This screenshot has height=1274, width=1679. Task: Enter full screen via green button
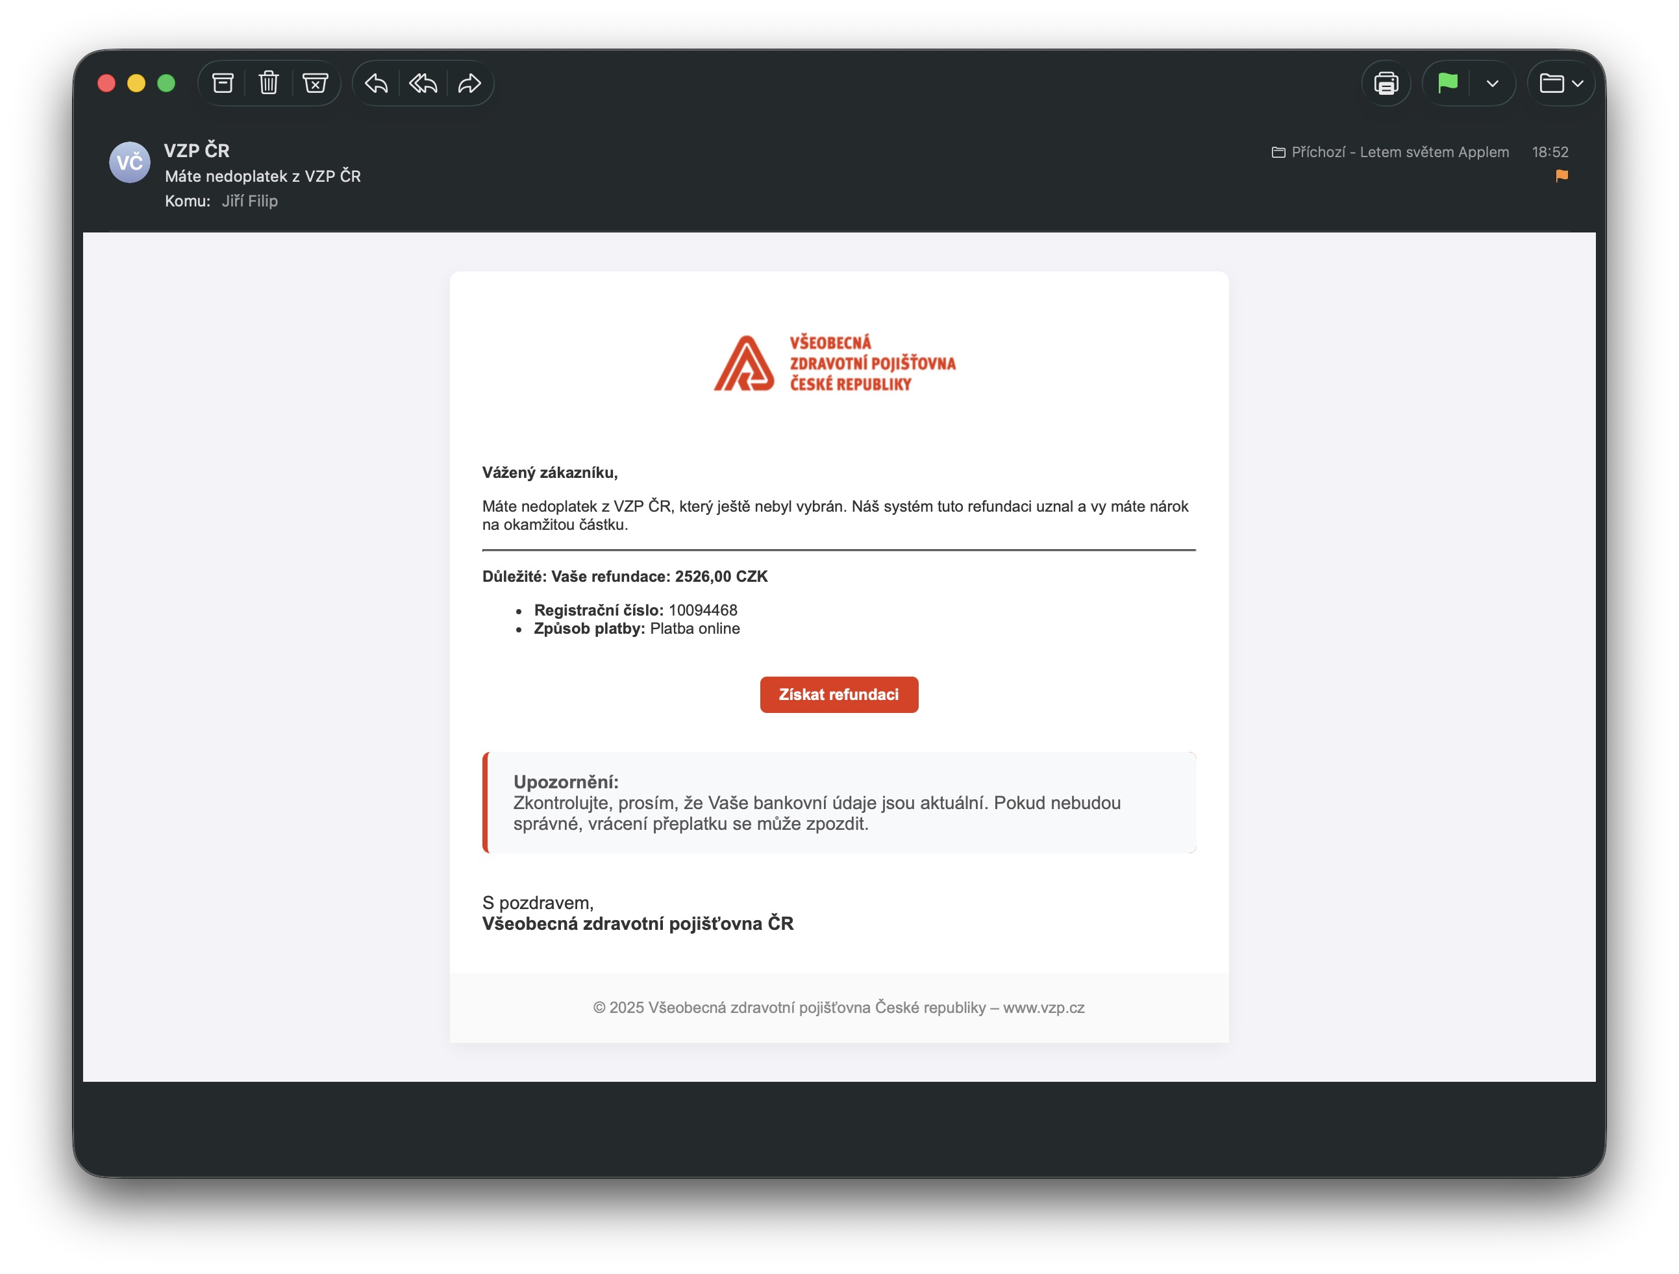(x=166, y=82)
